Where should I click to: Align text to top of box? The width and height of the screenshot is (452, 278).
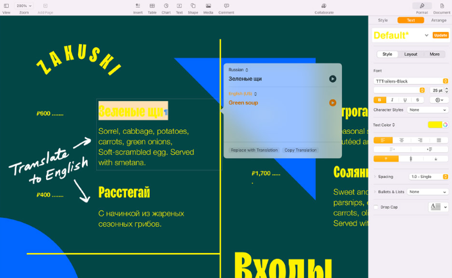386,159
